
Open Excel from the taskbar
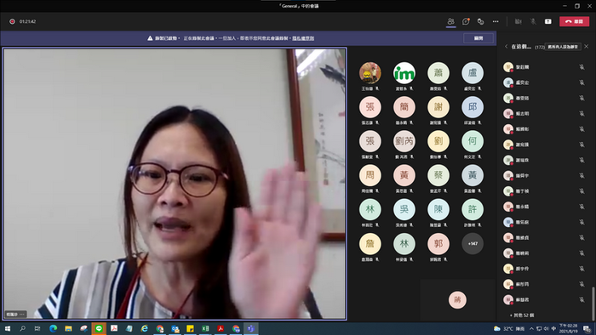[205, 328]
